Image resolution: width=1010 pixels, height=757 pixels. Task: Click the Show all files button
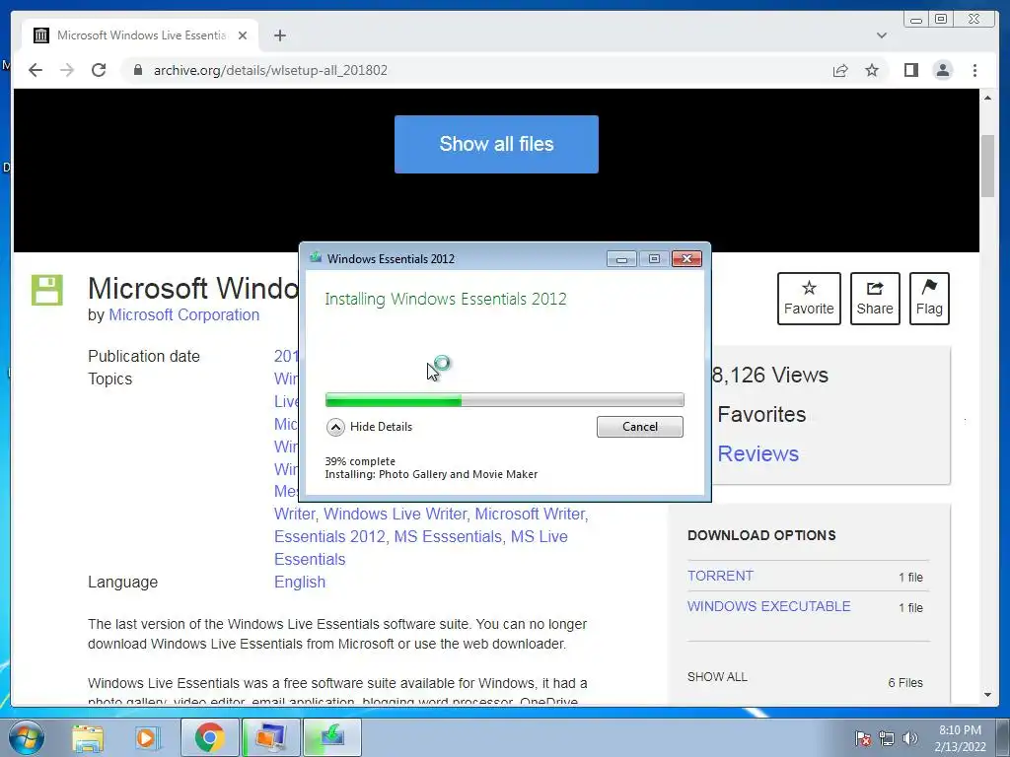[x=496, y=144]
